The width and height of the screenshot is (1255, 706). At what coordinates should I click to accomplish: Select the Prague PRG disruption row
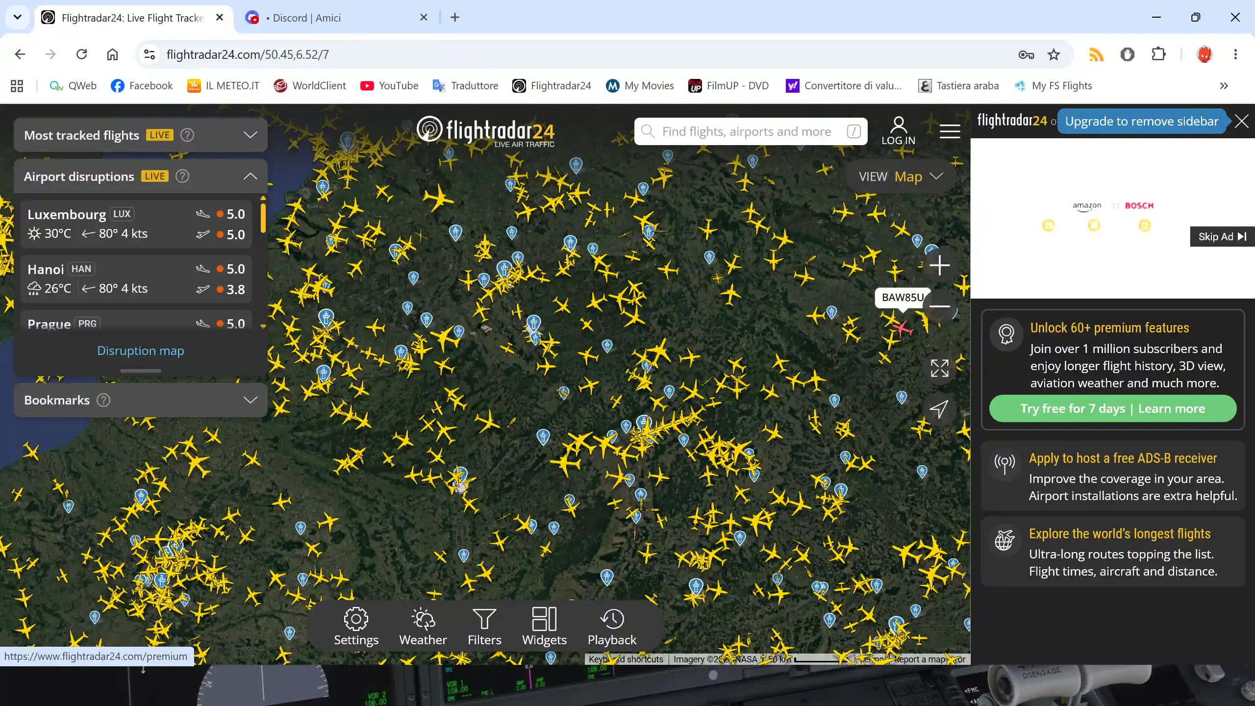click(x=136, y=321)
